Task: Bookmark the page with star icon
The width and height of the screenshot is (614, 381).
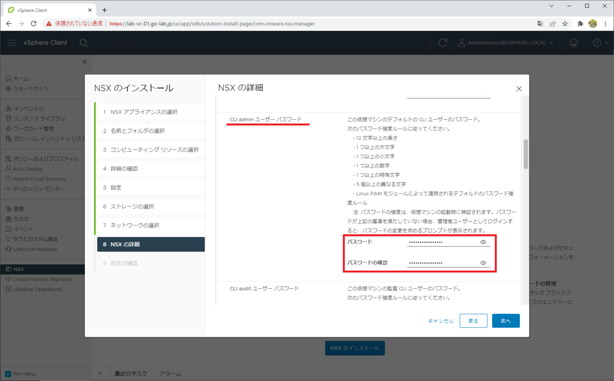Action: tap(565, 24)
